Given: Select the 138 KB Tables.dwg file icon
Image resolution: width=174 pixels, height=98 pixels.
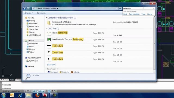Looking at the screenshot, I should [x=49, y=53].
